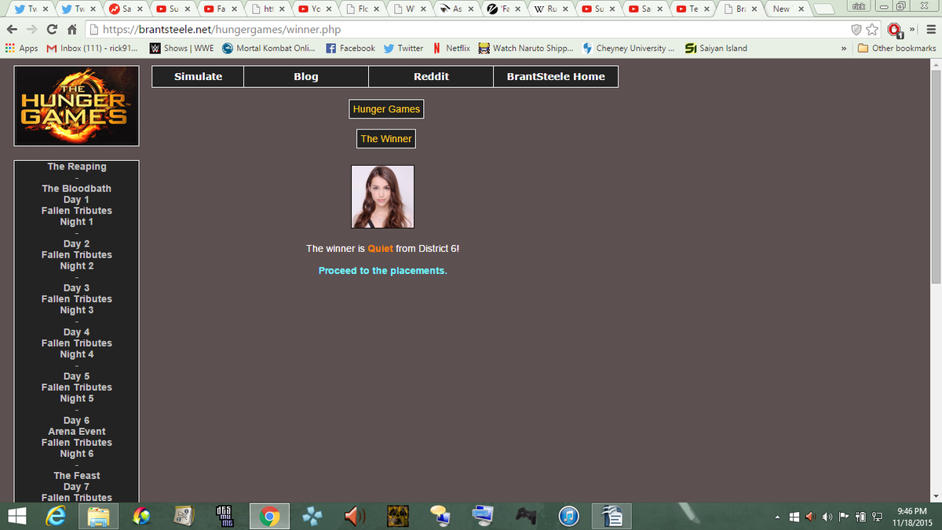Open the chat bubbles taskbar icon

pyautogui.click(x=440, y=516)
